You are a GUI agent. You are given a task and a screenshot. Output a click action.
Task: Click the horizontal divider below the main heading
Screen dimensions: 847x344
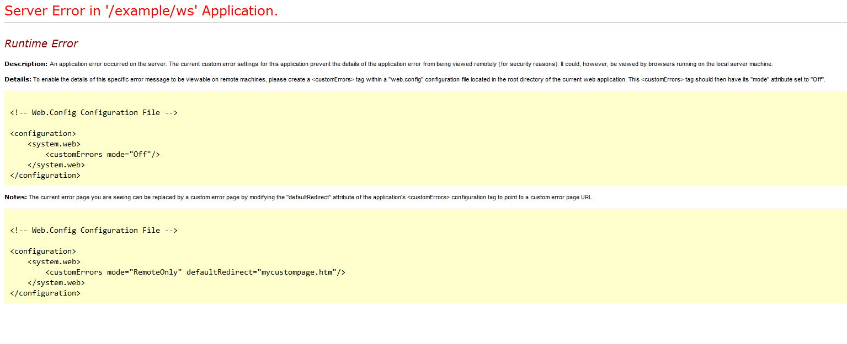[425, 23]
